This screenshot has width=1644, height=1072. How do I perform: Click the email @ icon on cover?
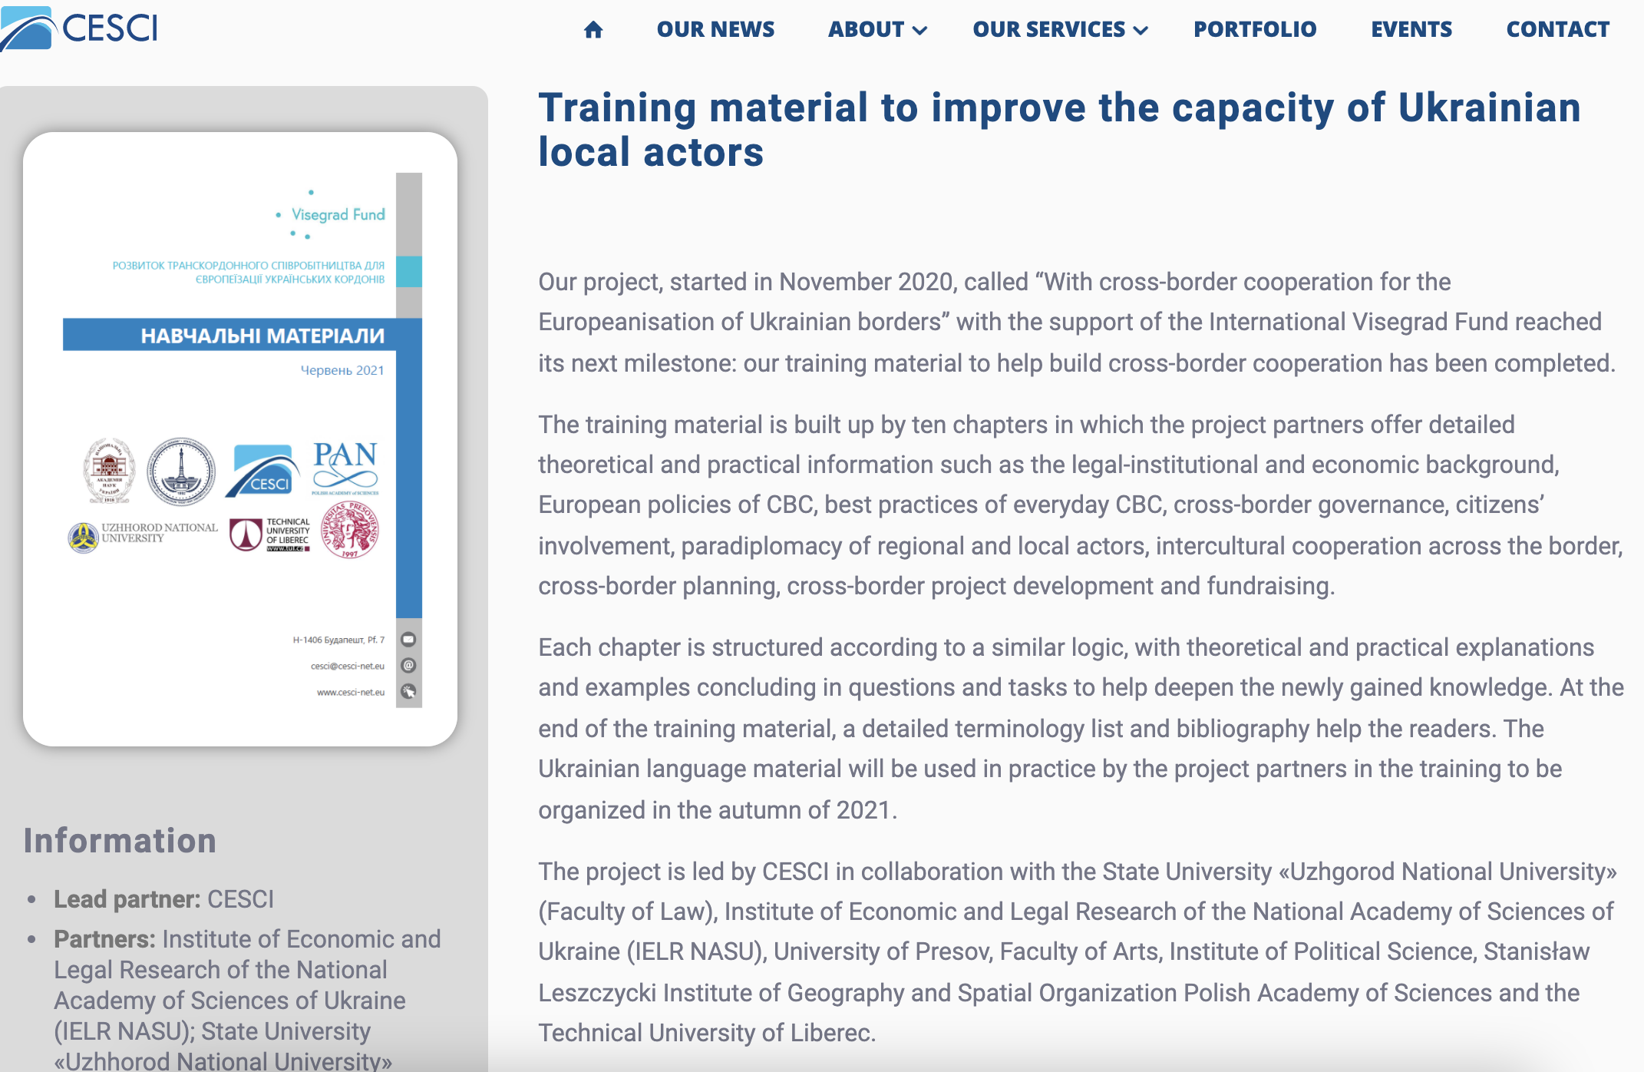(408, 665)
